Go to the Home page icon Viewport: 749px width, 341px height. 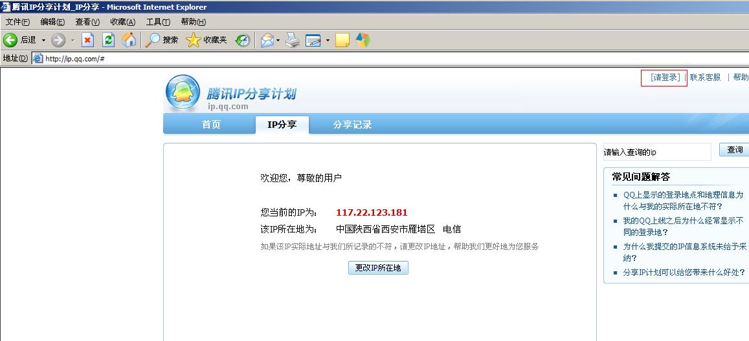coord(128,41)
